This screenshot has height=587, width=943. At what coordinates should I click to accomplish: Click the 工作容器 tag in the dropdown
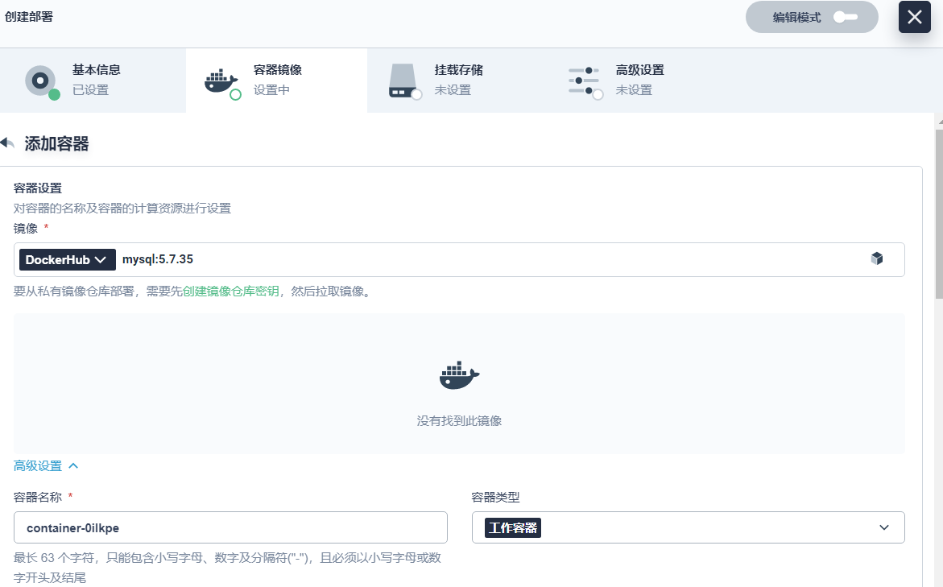click(x=513, y=527)
